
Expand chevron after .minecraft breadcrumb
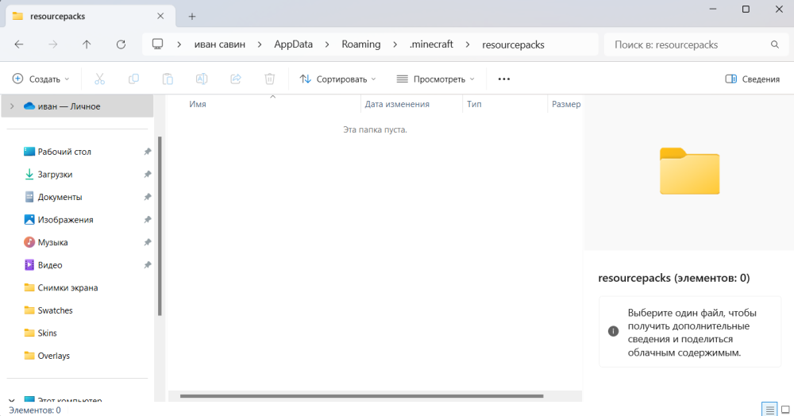468,44
